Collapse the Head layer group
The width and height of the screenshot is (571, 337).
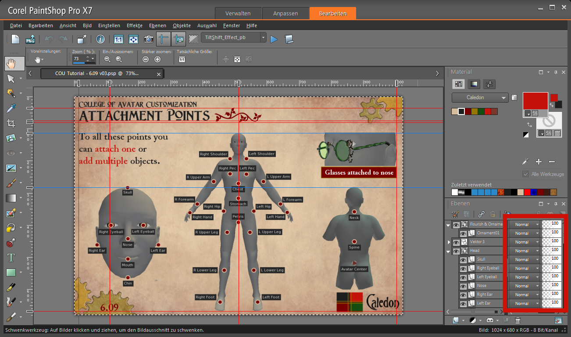448,251
